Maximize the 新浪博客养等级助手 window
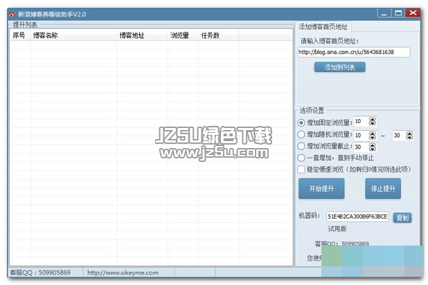The image size is (428, 285). click(x=398, y=13)
